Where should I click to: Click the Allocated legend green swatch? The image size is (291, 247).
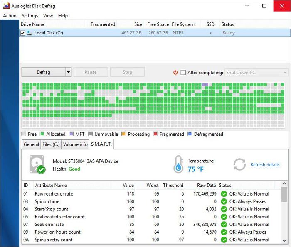point(42,134)
